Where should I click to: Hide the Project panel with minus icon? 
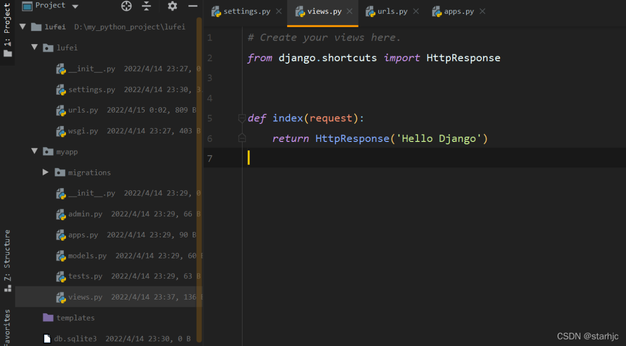[193, 6]
